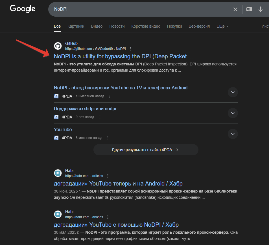This screenshot has width=269, height=245.
Task: Expand the Ещё dropdown menu
Action: point(222,26)
